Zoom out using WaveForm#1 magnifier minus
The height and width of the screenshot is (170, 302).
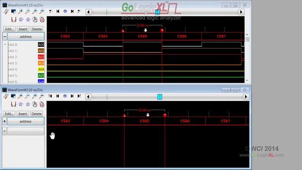point(27,11)
